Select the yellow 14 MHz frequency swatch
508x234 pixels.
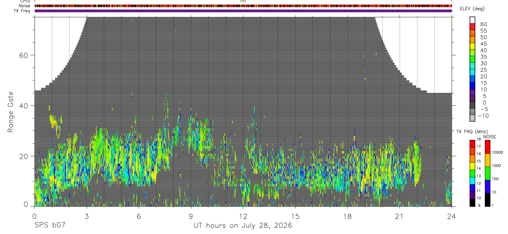coord(472,166)
